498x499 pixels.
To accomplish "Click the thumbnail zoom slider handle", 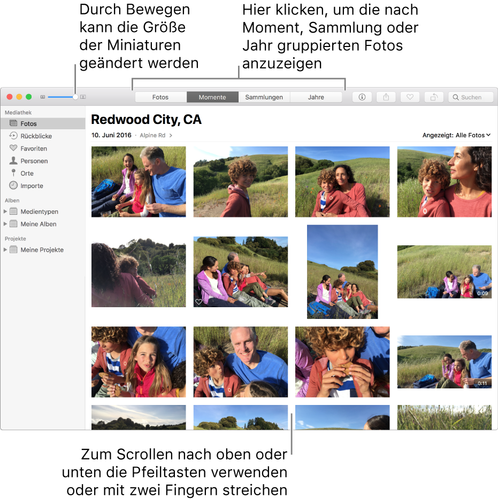I will point(75,97).
